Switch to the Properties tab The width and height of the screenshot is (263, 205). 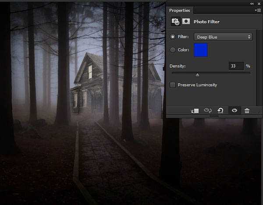[180, 10]
